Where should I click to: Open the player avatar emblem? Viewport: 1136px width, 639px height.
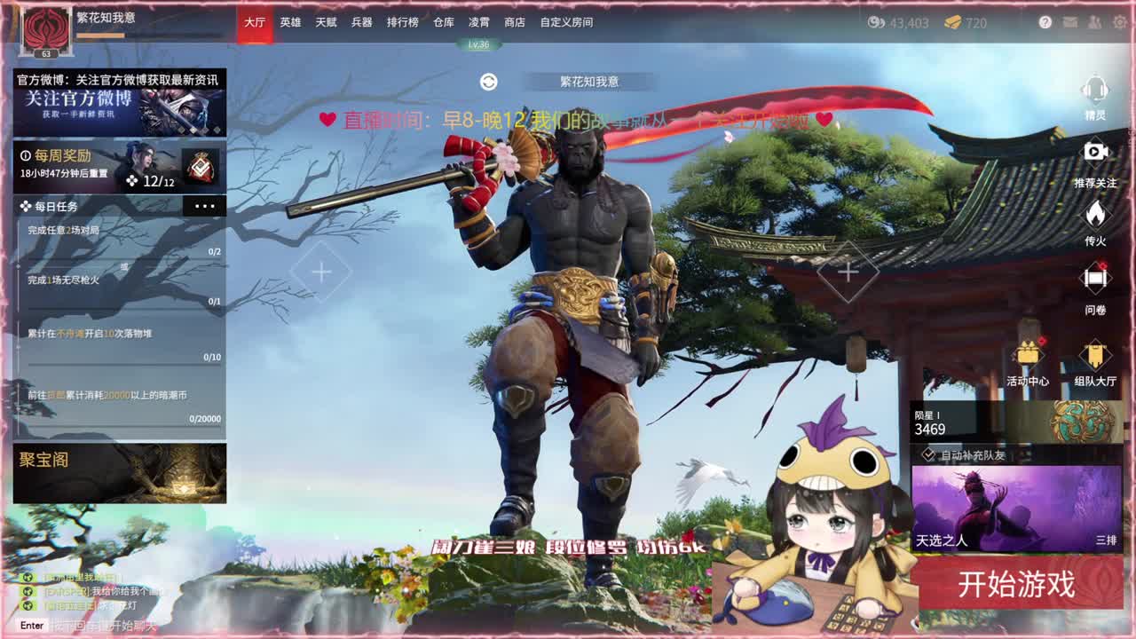pos(45,30)
